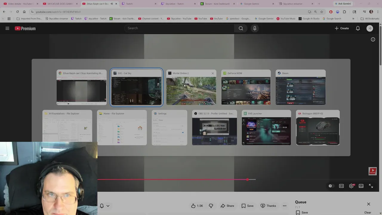
Task: Select EVE Launcher window thumbnail
Action: (266, 128)
